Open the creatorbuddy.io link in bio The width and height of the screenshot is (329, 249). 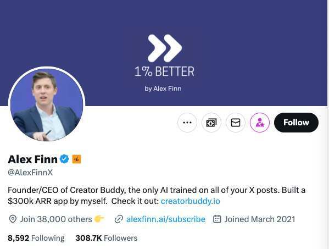point(190,201)
